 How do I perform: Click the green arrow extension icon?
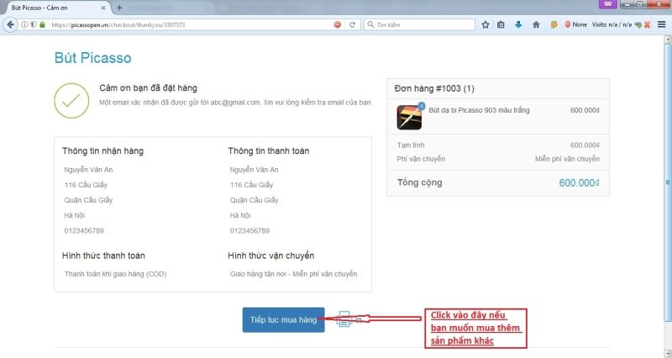click(x=638, y=25)
